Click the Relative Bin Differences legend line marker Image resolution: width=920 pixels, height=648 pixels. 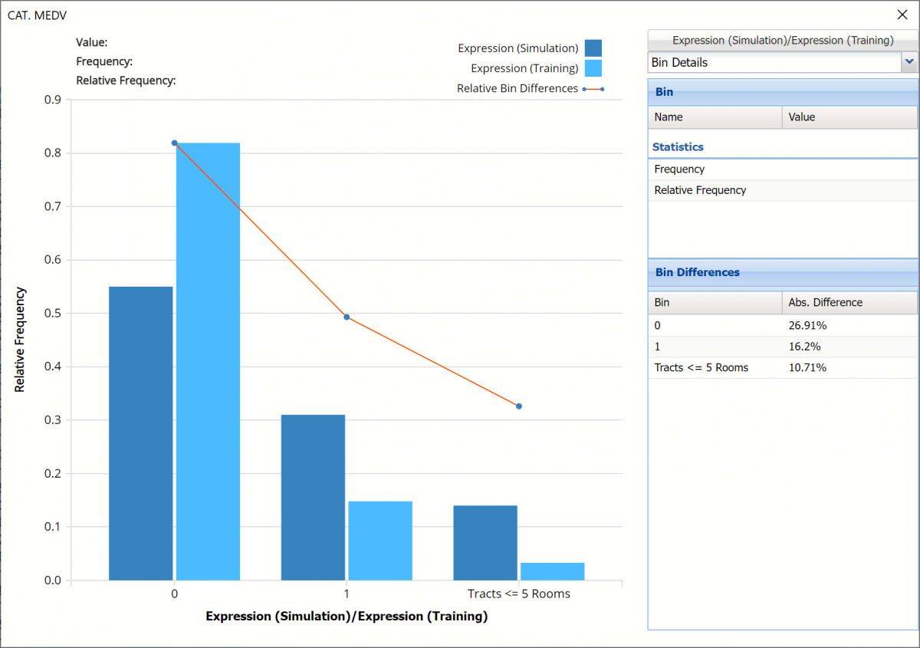tap(593, 89)
